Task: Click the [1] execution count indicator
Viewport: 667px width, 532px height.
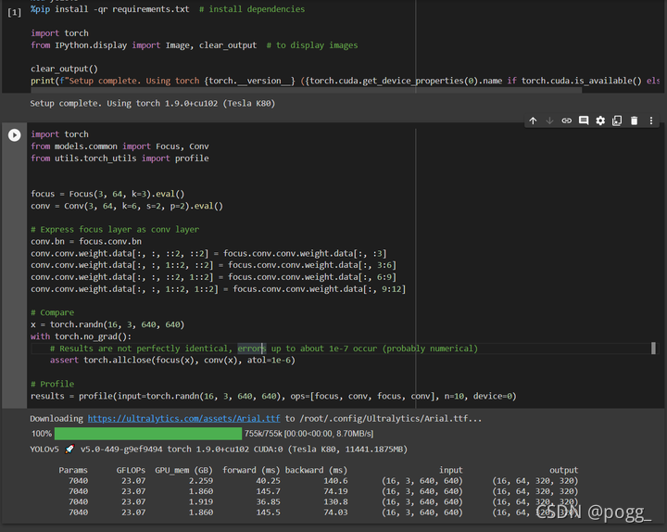Action: pos(14,12)
